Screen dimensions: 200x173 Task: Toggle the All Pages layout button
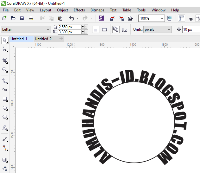pyautogui.click(x=116, y=29)
